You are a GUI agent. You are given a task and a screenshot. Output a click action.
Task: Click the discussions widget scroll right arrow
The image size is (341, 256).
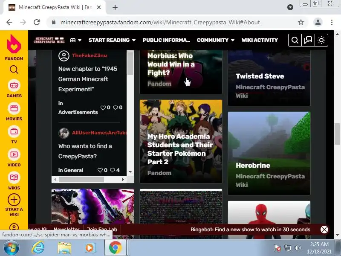123,179
